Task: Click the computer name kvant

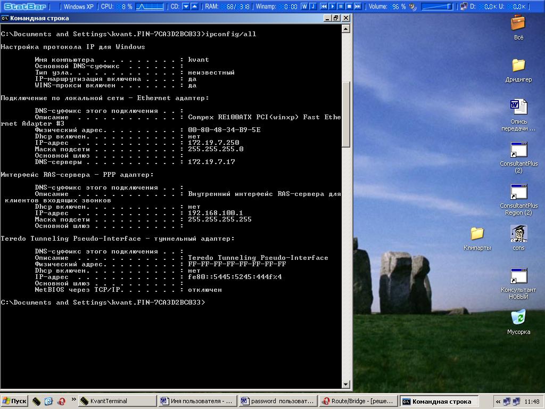Action: tap(199, 60)
